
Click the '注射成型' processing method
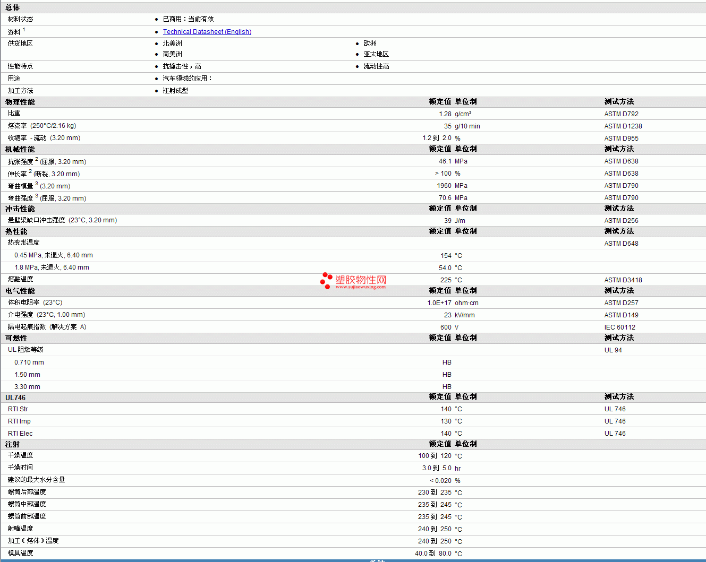click(x=175, y=91)
